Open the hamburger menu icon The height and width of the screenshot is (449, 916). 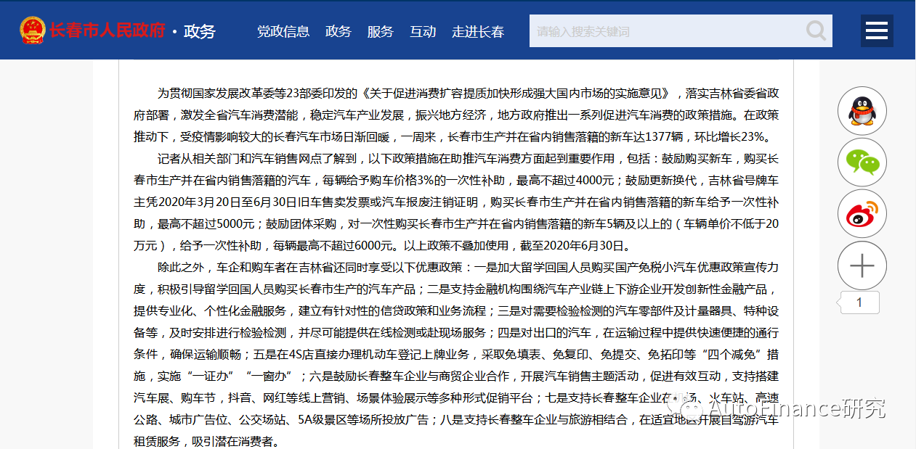coord(877,30)
